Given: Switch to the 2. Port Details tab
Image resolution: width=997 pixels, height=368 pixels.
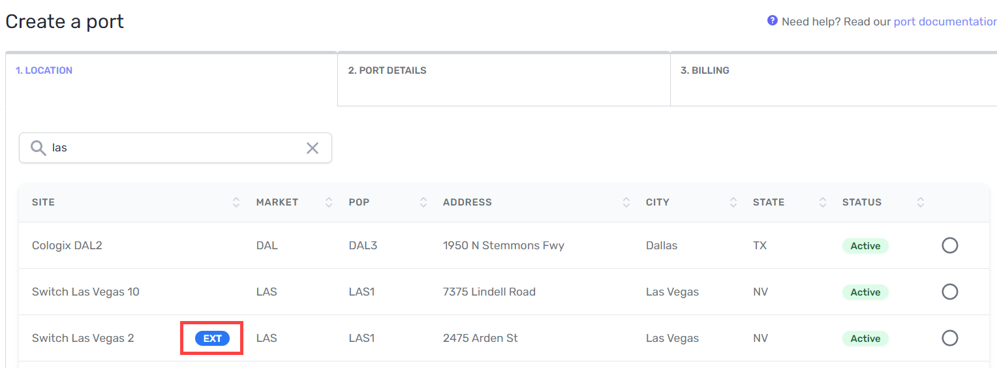Looking at the screenshot, I should click(x=387, y=70).
